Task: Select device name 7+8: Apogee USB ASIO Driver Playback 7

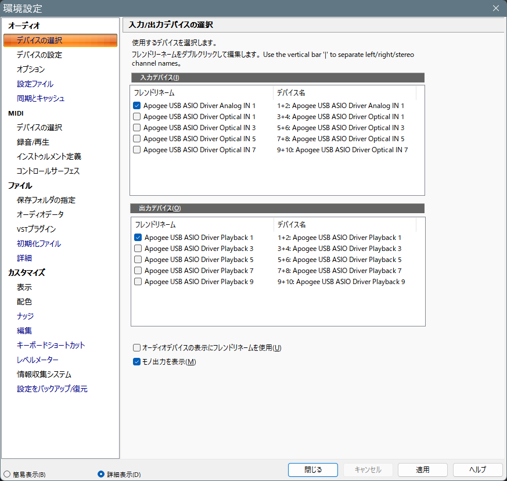Action: 340,271
